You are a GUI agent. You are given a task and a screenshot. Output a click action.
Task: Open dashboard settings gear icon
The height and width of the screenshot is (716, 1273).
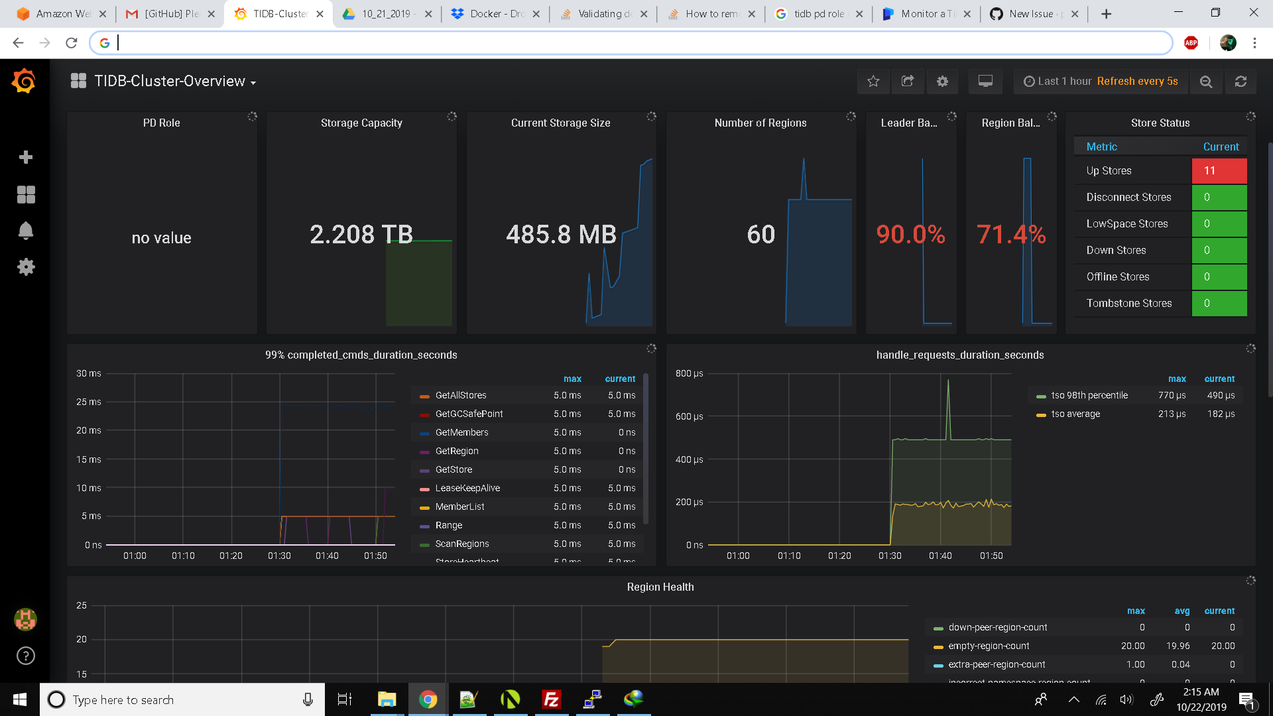pos(942,81)
